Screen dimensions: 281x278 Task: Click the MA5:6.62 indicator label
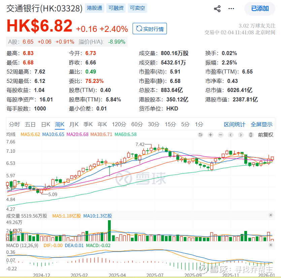pos(30,134)
